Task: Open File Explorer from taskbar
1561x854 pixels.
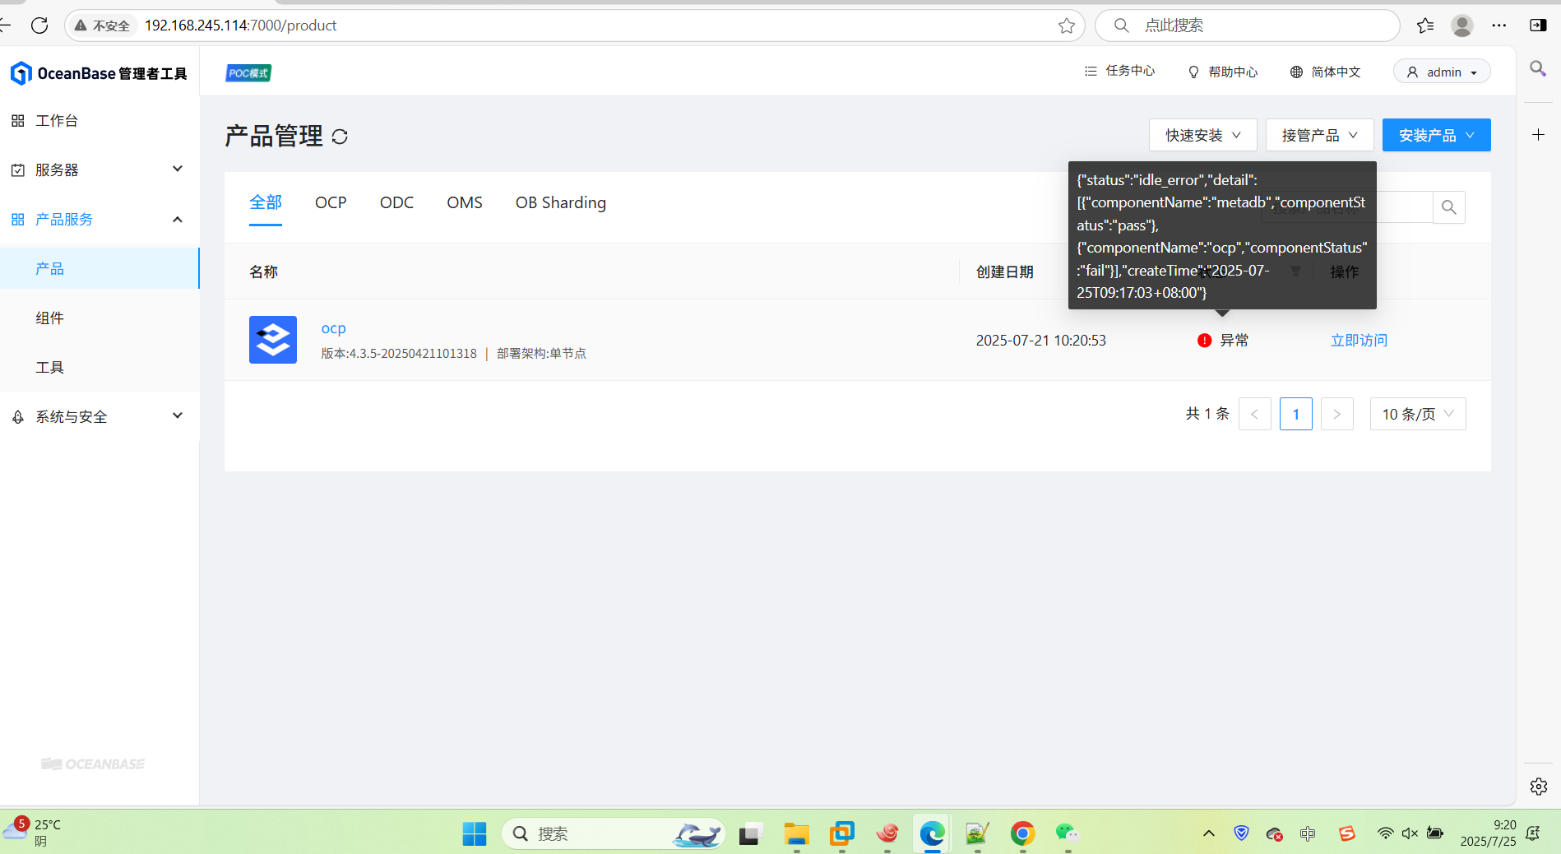Action: [796, 834]
